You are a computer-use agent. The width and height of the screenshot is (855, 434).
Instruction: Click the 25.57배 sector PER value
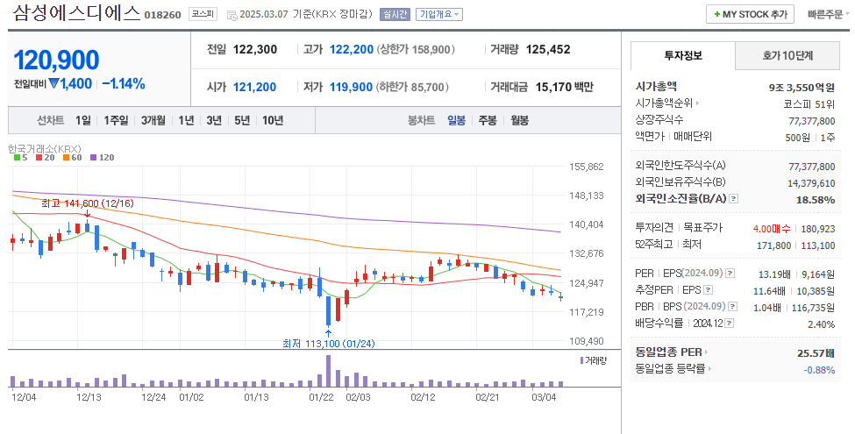pyautogui.click(x=816, y=353)
